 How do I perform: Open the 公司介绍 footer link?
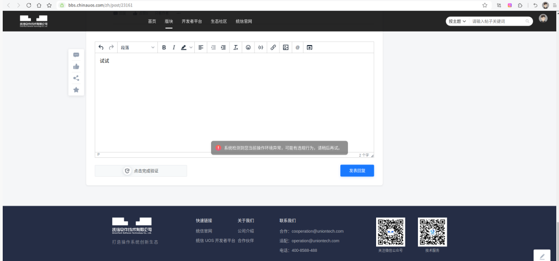[246, 231]
